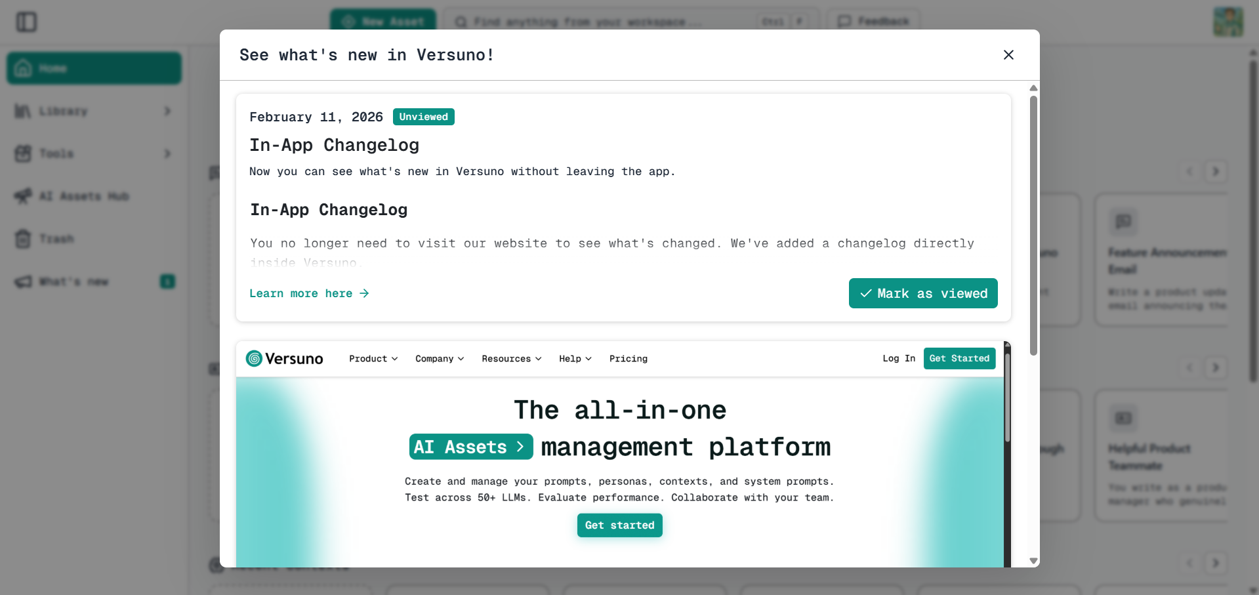Viewport: 1259px width, 595px height.
Task: Click the AI Assets badge in the headline
Action: 471,447
